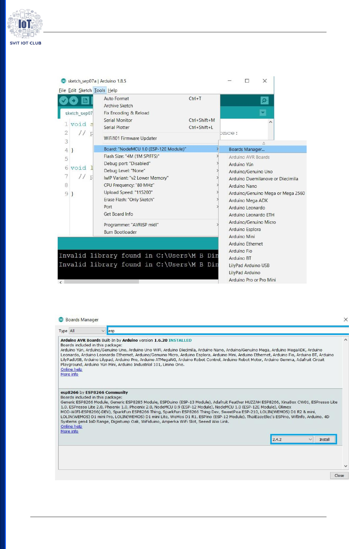
Task: Expand Programmer AVRISP mkII submenu
Action: 156,225
